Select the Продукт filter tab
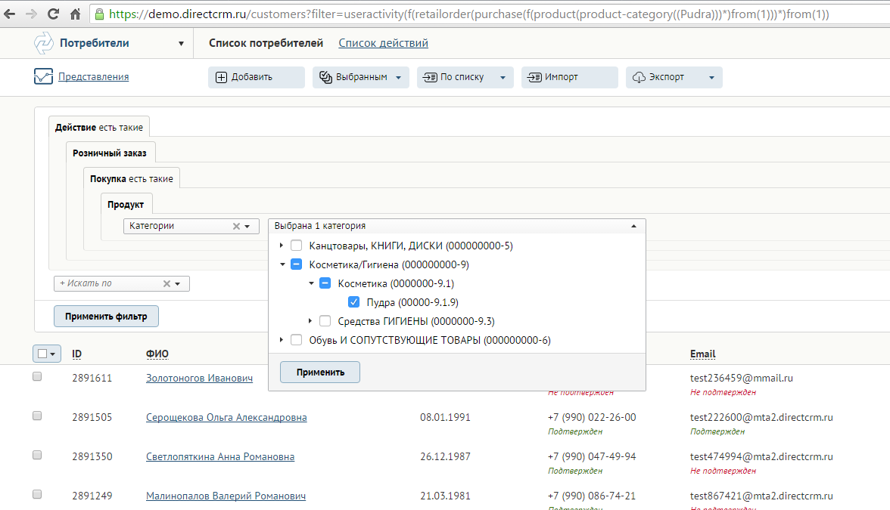This screenshot has width=890, height=510. 126,205
